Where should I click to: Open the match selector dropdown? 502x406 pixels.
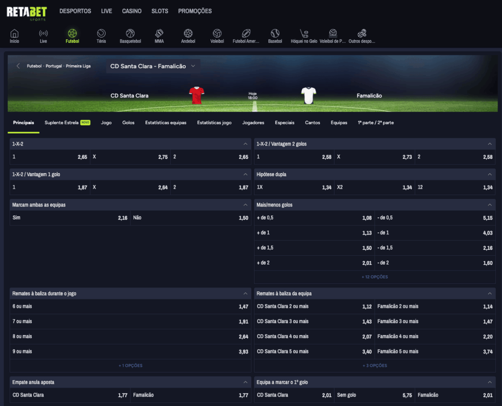(x=153, y=66)
